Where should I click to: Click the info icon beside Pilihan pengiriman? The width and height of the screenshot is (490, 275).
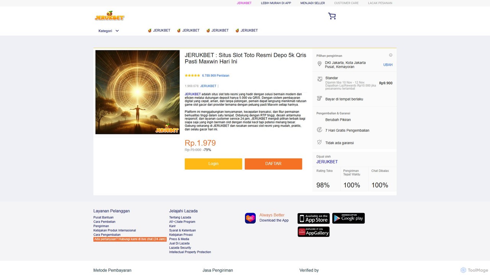click(390, 55)
